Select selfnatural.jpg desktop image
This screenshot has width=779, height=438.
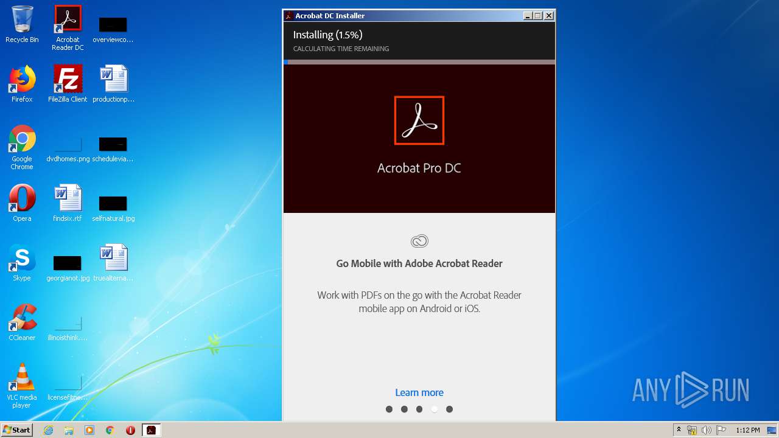[113, 209]
